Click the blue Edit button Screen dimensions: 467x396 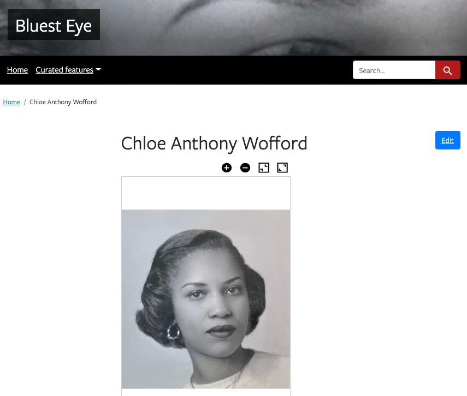point(448,140)
